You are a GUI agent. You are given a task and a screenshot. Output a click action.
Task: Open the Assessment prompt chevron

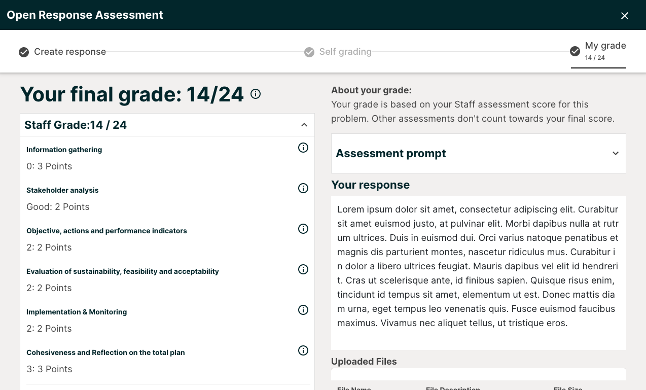pyautogui.click(x=615, y=153)
